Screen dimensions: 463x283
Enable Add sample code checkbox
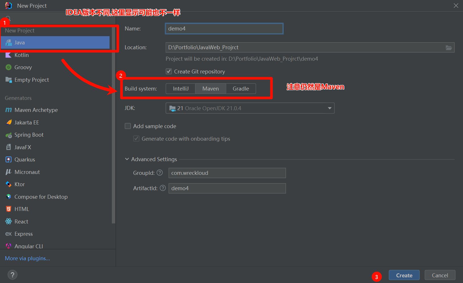(x=128, y=126)
